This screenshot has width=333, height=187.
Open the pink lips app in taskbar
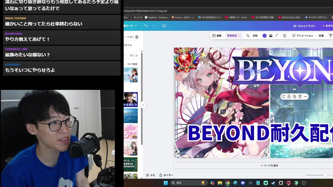(289, 183)
